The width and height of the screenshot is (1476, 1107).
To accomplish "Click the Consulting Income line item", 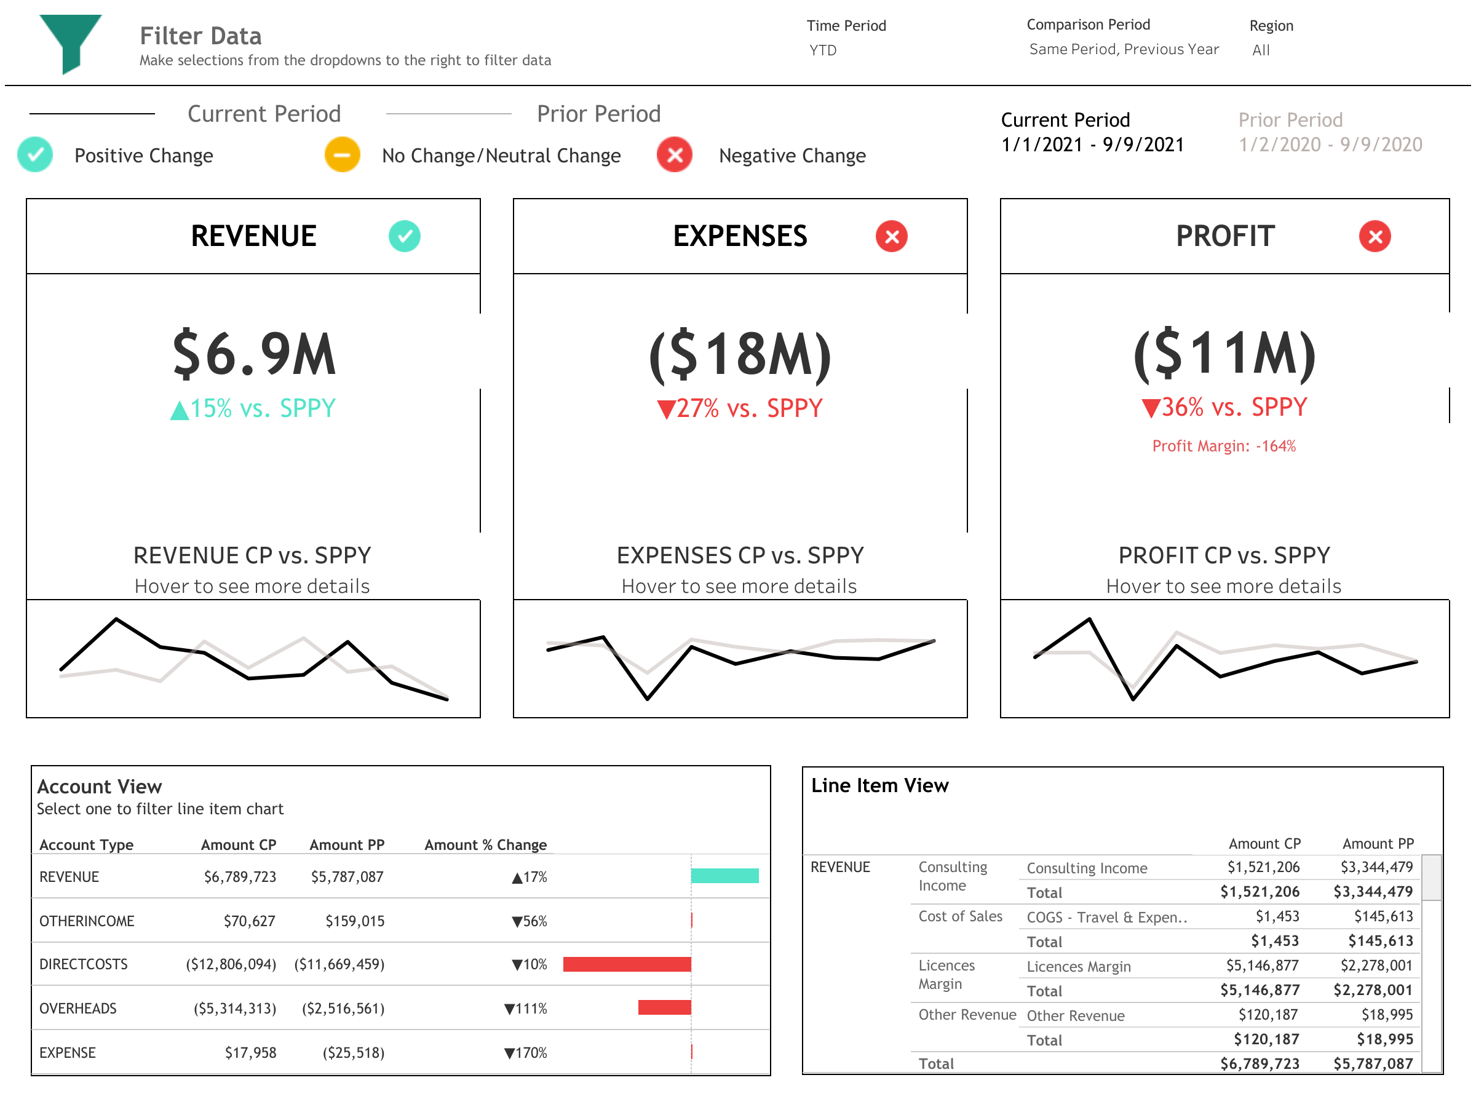I will 1086,867.
